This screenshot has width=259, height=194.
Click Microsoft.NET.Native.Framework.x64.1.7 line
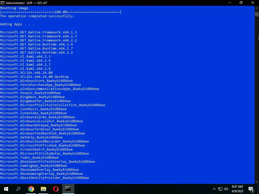point(38,36)
